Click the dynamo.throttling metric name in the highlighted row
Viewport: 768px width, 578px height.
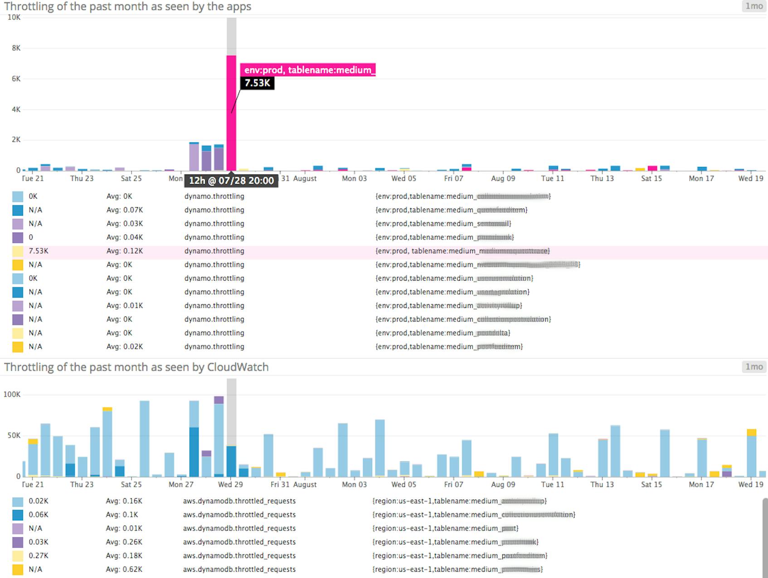(214, 251)
